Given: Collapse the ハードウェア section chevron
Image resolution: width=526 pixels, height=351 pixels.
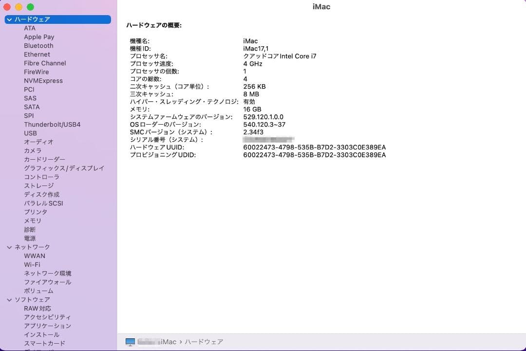Looking at the screenshot, I should point(9,20).
